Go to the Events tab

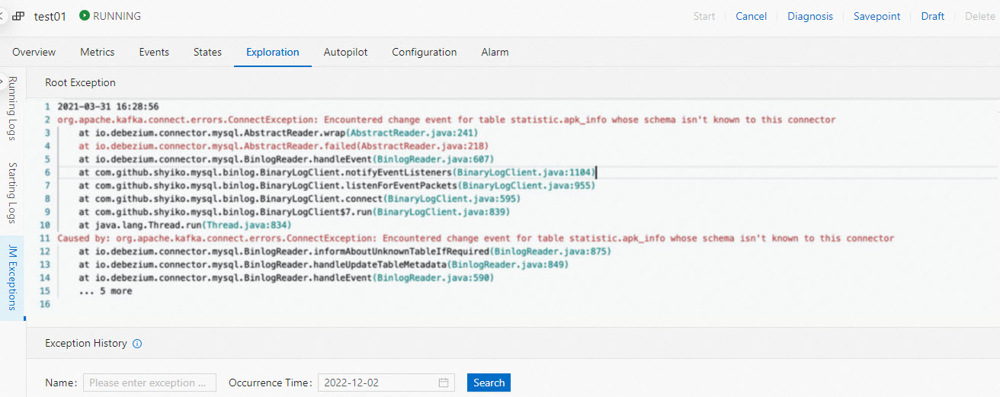[x=154, y=53]
